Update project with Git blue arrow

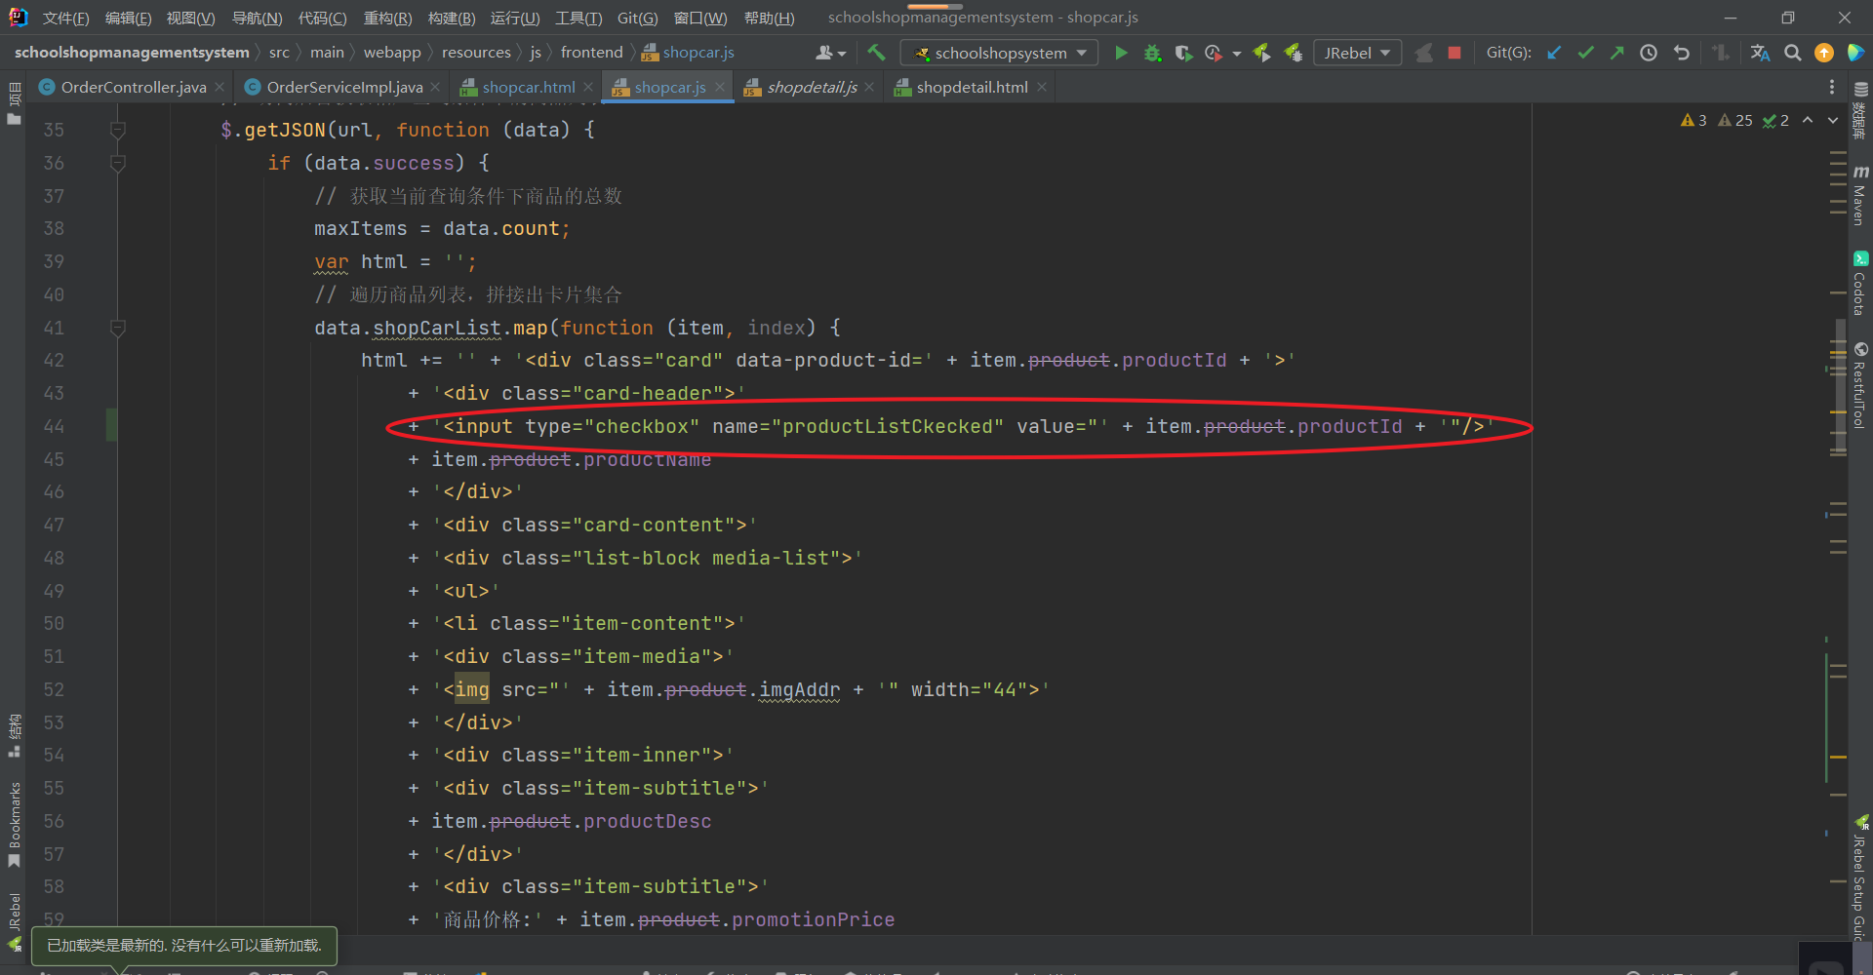(x=1554, y=53)
